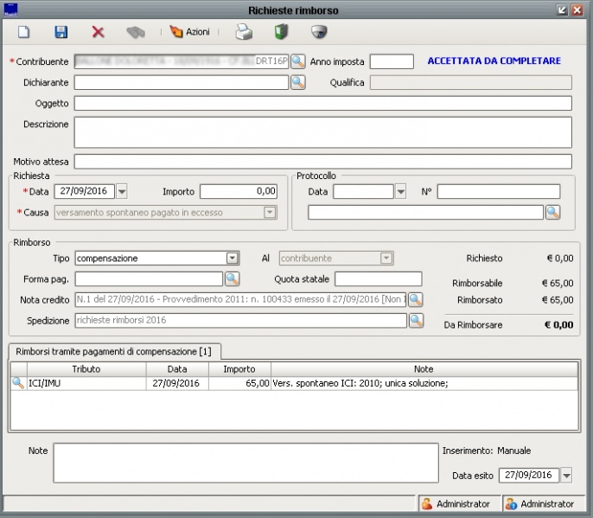Viewport: 593px width, 518px height.
Task: Open the Protocollo Data dropdown
Action: pyautogui.click(x=400, y=191)
